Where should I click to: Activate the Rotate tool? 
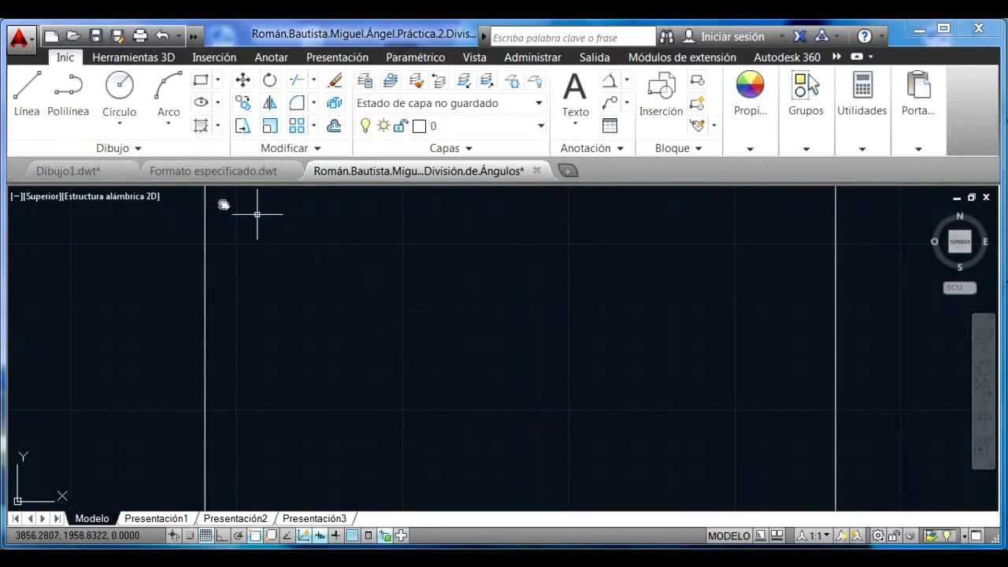tap(270, 80)
